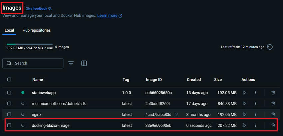Image resolution: width=283 pixels, height=136 pixels.
Task: Run the mcr.microsoft.com/dotnet/sdk image
Action: pyautogui.click(x=244, y=103)
